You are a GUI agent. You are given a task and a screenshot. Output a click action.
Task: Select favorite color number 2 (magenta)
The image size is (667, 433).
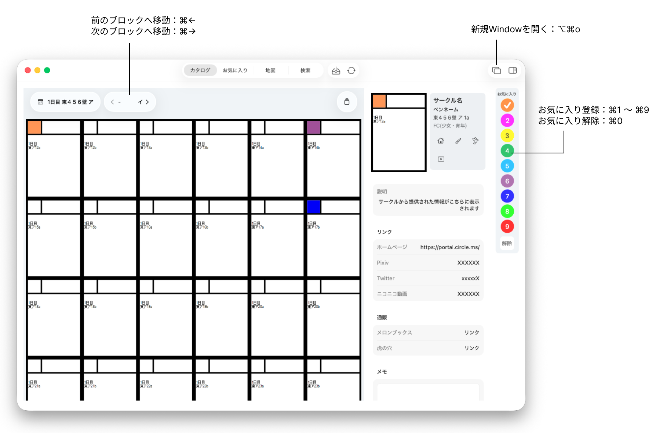pos(507,120)
